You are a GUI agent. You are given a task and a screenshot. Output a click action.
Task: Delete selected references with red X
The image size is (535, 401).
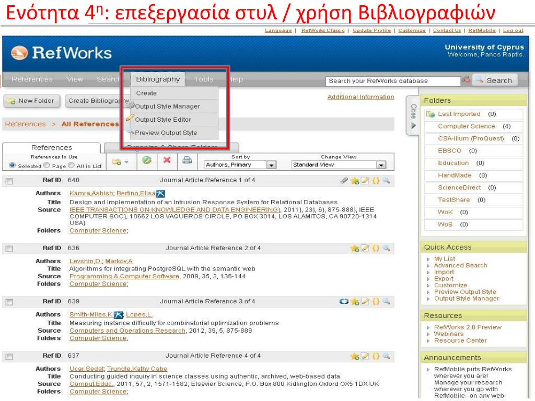pos(167,160)
